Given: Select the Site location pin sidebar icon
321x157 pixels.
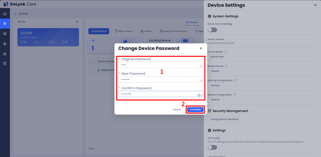Looking at the screenshot, I should [x=5, y=24].
